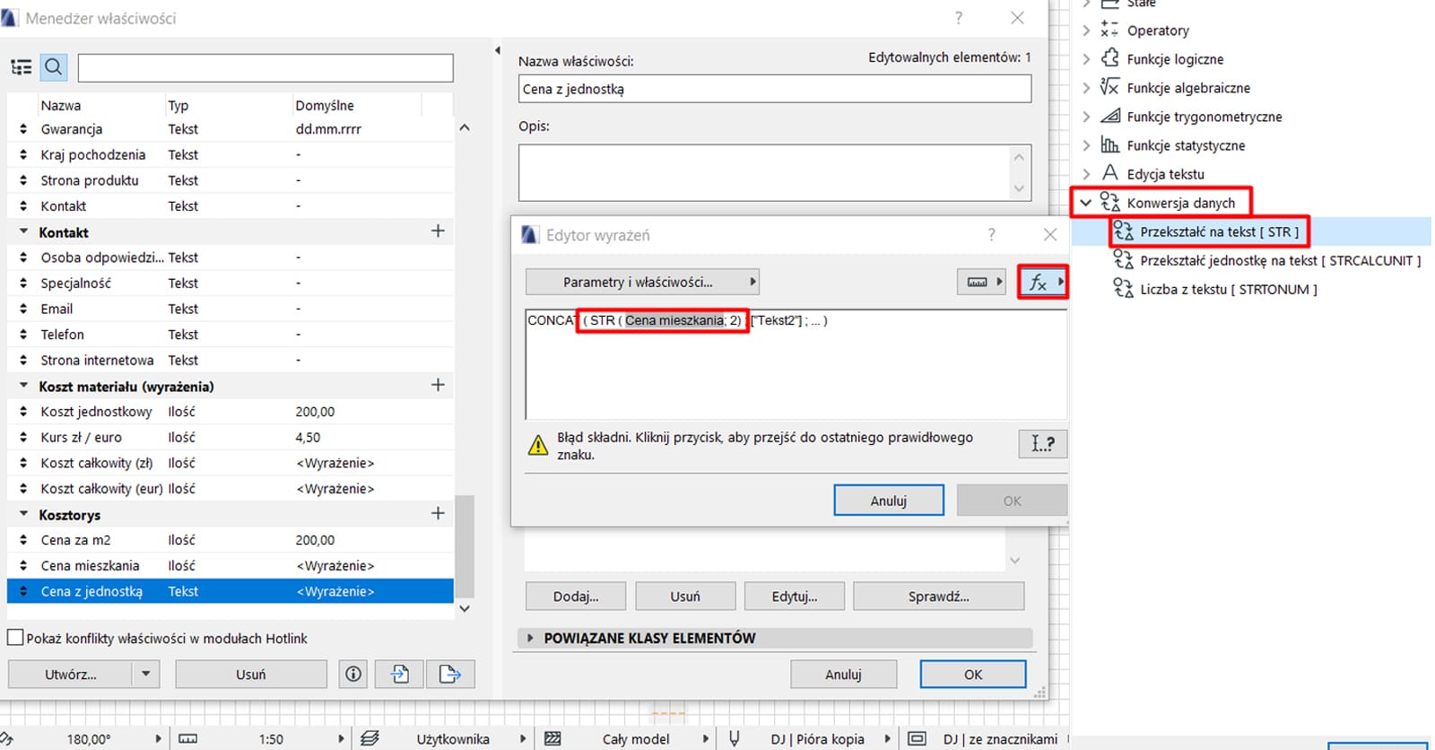Open the Użytkownika layer combination option
1435x750 pixels.
tap(453, 739)
